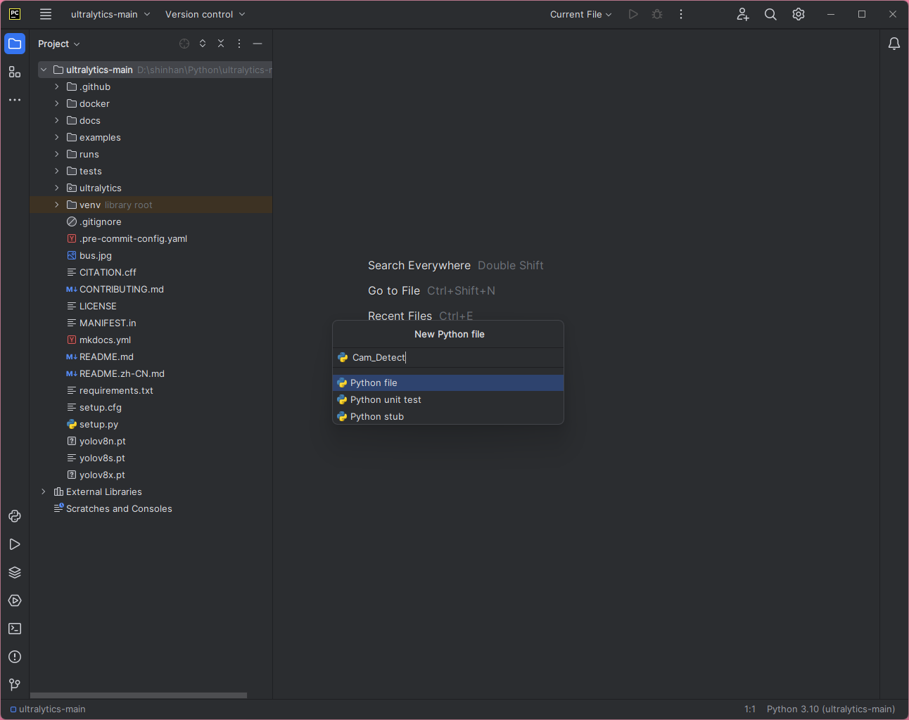The width and height of the screenshot is (909, 720).
Task: Open the Git tool window icon
Action: 15,685
